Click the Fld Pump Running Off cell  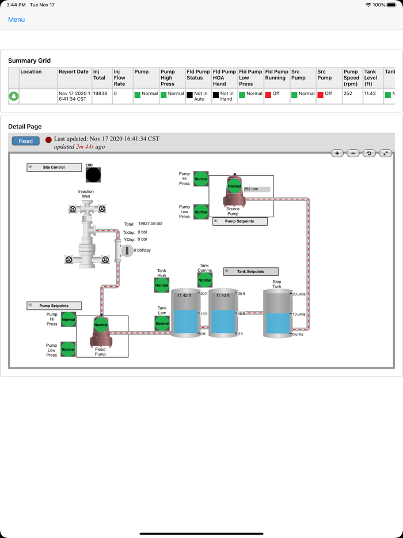pyautogui.click(x=276, y=96)
